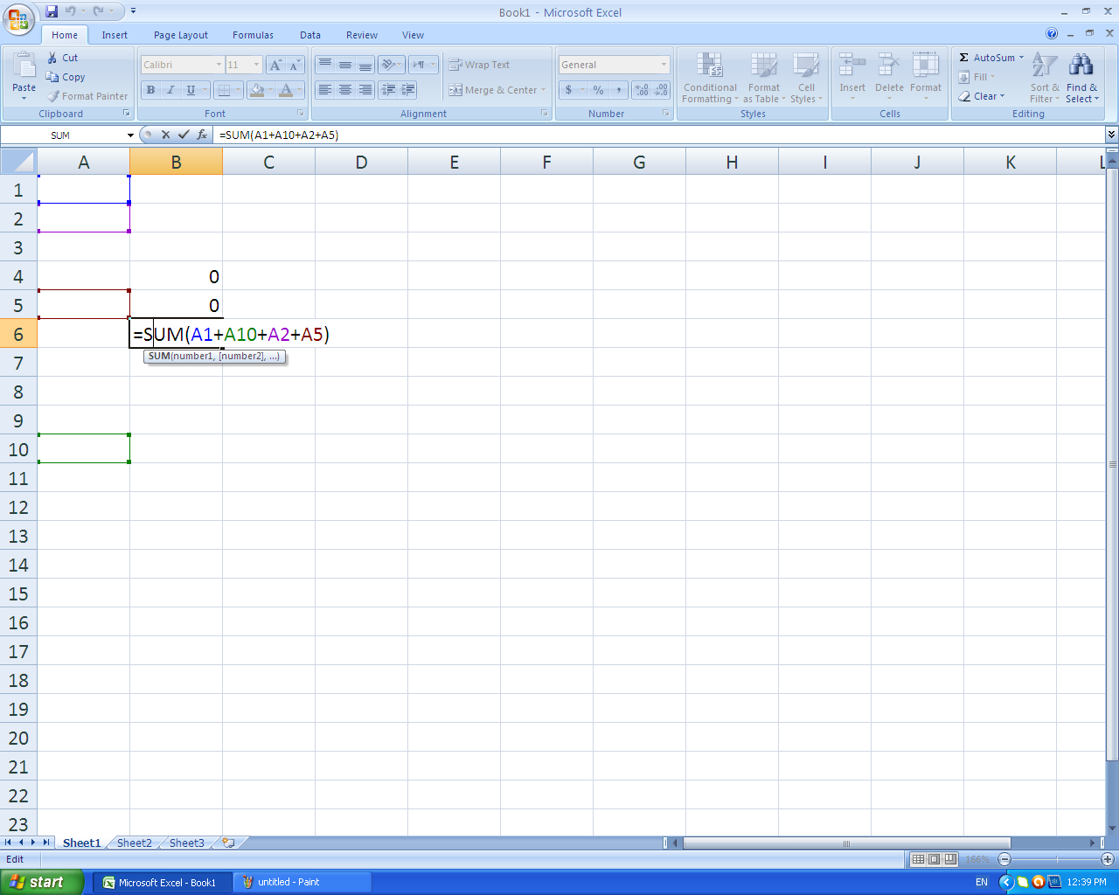Image resolution: width=1119 pixels, height=895 pixels.
Task: Toggle Wrap Text option
Action: pyautogui.click(x=478, y=65)
